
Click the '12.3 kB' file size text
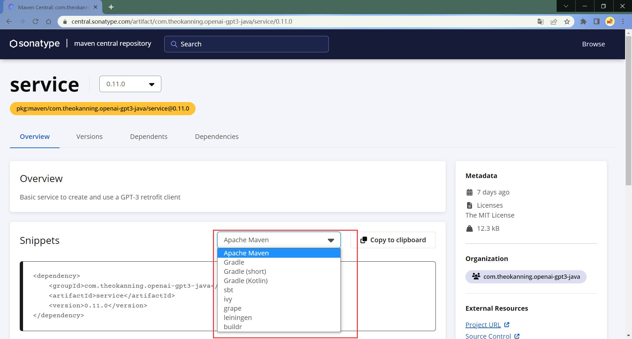coord(488,228)
